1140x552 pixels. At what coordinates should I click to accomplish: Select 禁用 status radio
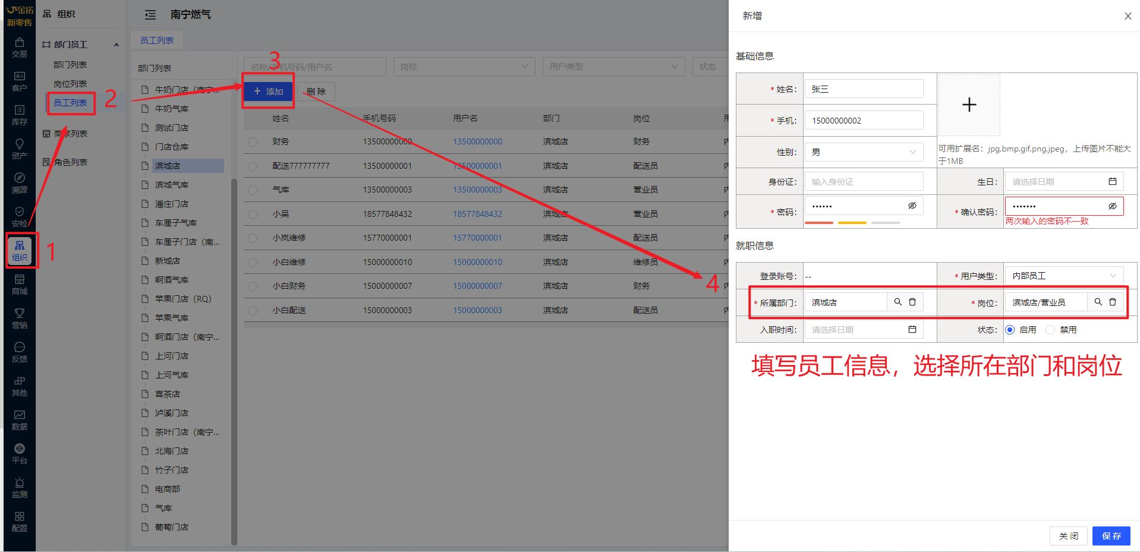[1050, 330]
